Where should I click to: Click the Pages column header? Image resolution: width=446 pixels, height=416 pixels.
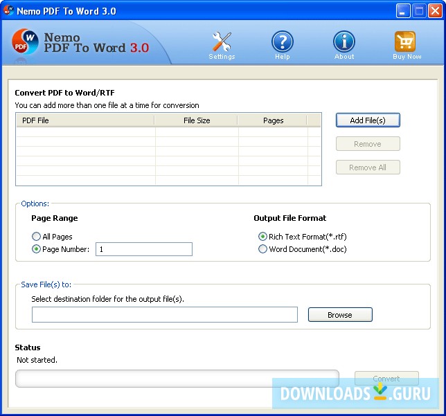pos(272,120)
